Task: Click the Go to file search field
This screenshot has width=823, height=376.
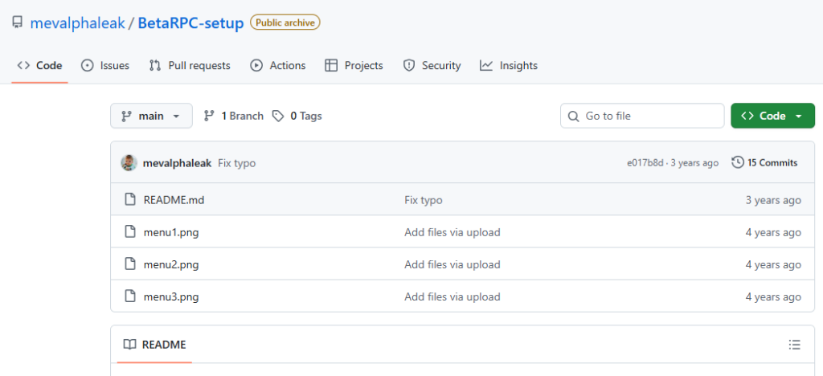Action: point(642,116)
